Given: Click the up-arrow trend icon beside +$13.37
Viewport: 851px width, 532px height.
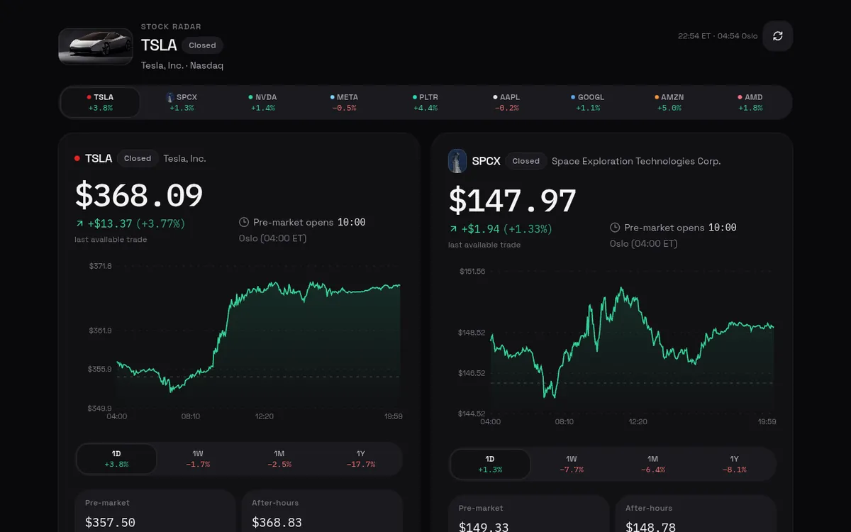Looking at the screenshot, I should [x=79, y=223].
